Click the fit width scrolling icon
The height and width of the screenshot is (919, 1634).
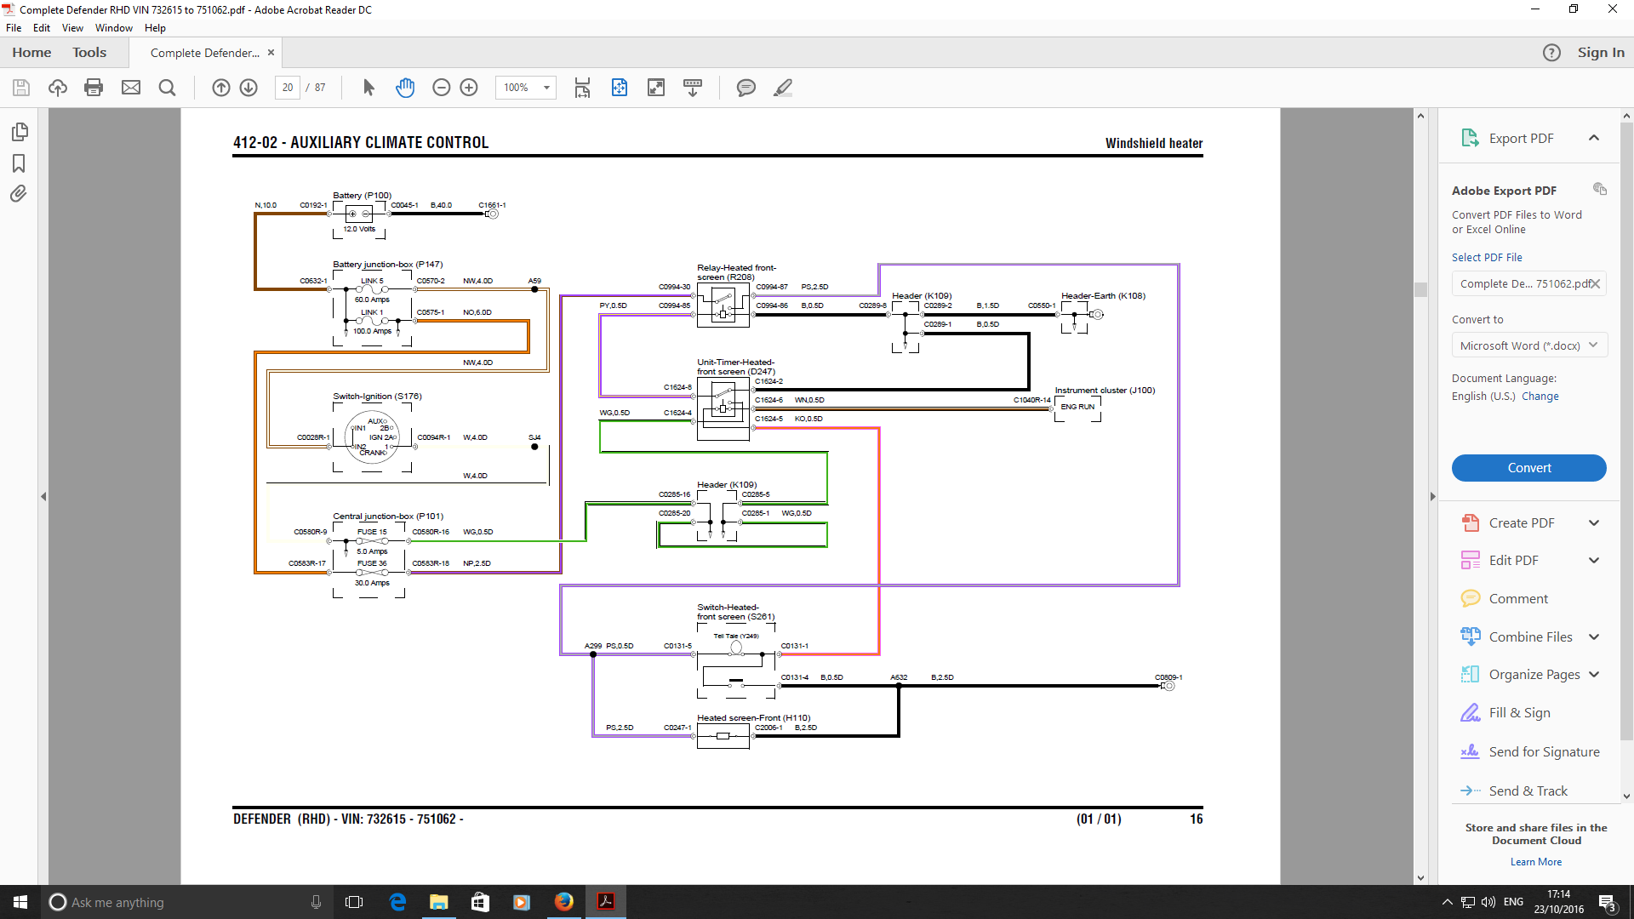click(x=582, y=88)
